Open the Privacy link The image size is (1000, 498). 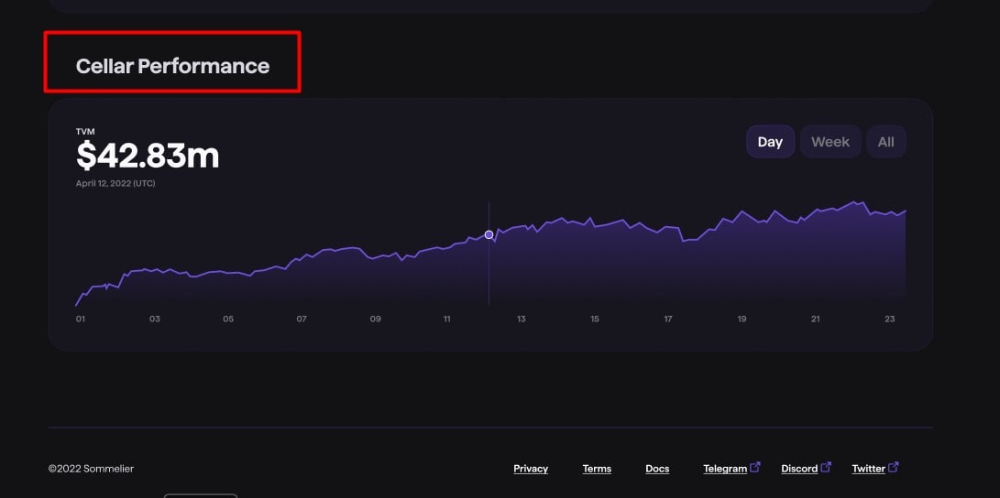(x=531, y=469)
